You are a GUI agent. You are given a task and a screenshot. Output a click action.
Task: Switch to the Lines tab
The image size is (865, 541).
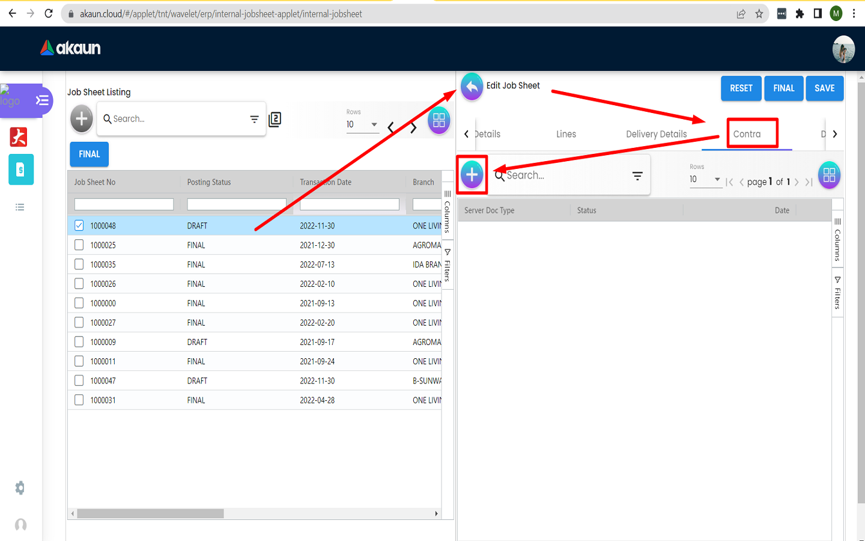[566, 134]
